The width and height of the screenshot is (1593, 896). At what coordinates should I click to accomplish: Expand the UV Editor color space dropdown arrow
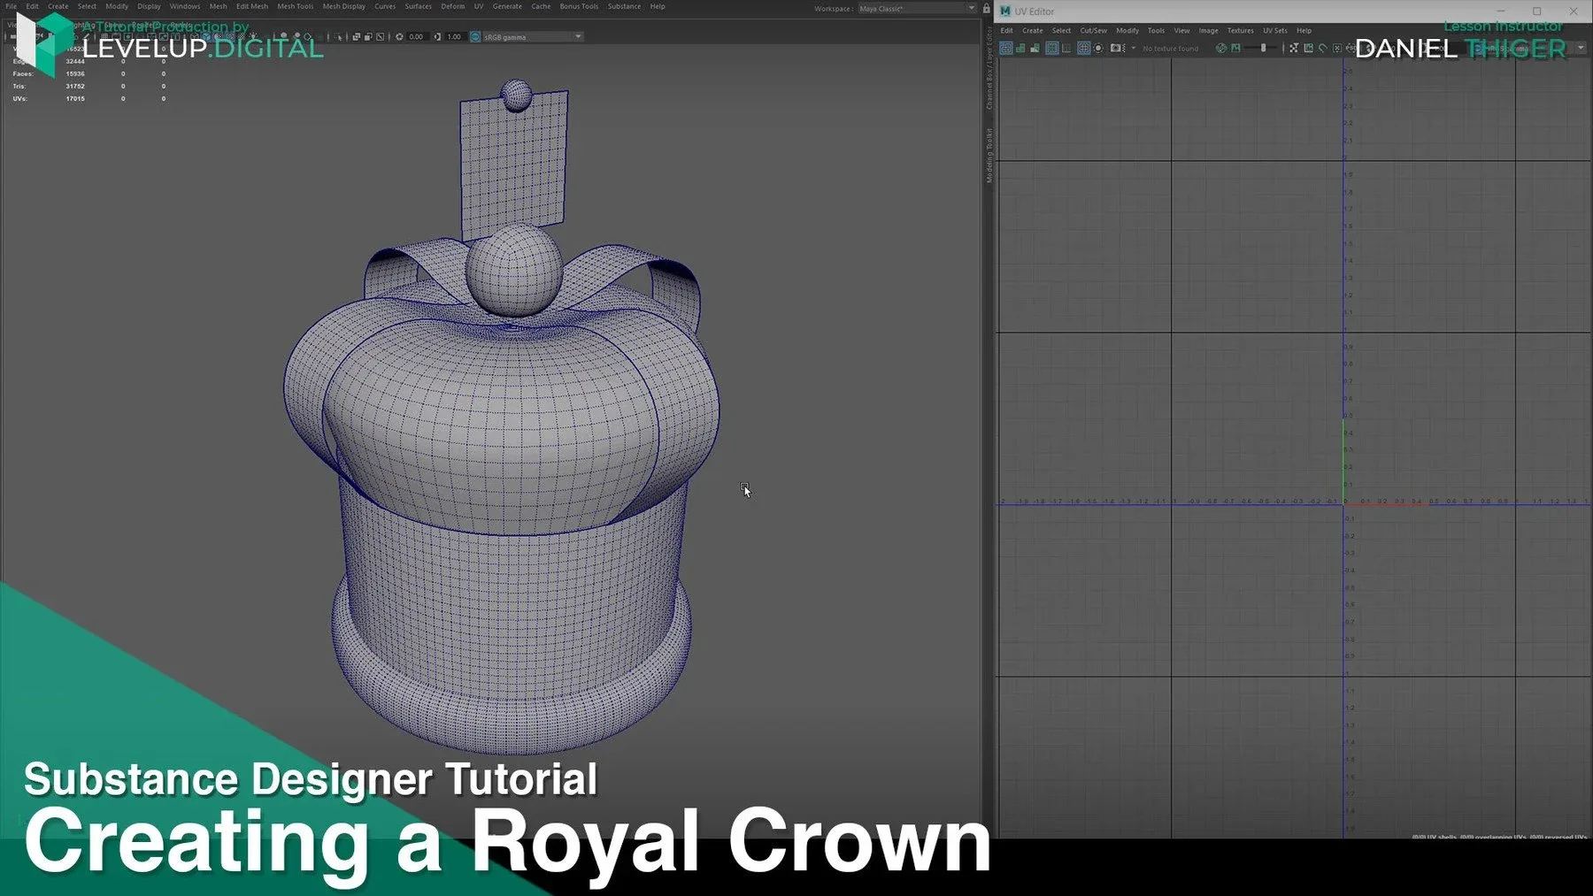point(1581,48)
